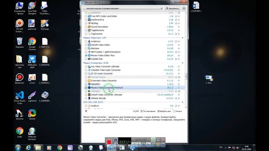Run arrow for Sound Normalizer
Image resolution: width=269 pixels, height=151 pixels.
tap(179, 27)
